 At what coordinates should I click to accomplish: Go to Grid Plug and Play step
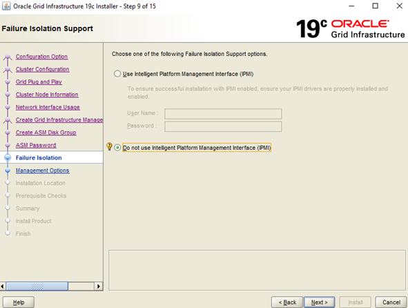[x=39, y=81]
